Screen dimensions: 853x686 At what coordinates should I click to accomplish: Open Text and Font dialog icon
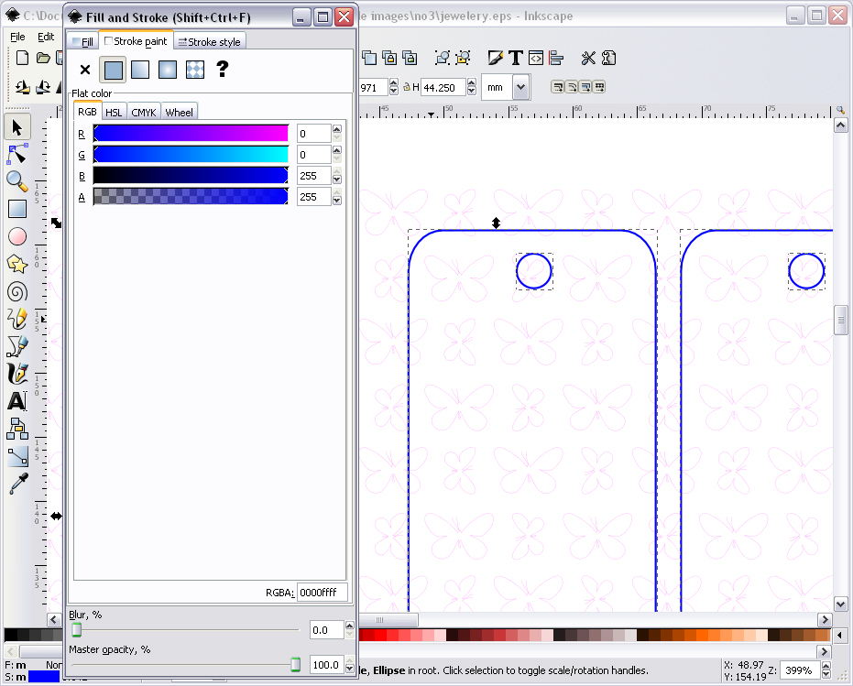(516, 58)
